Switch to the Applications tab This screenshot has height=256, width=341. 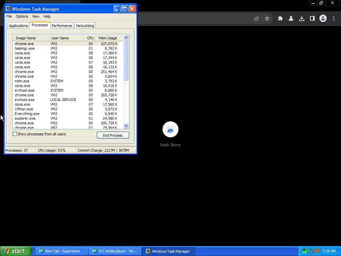pos(18,26)
